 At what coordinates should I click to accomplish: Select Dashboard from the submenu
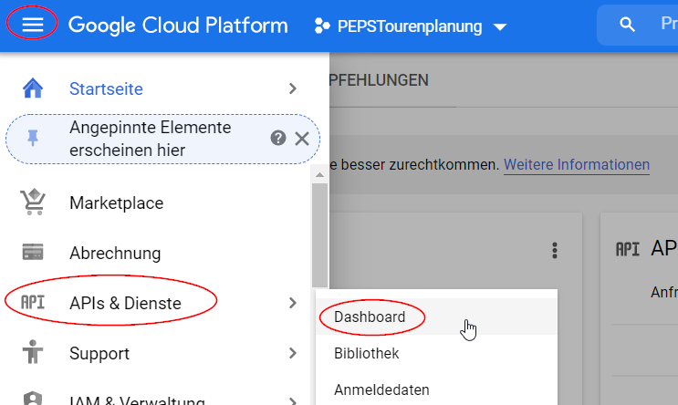(x=370, y=317)
